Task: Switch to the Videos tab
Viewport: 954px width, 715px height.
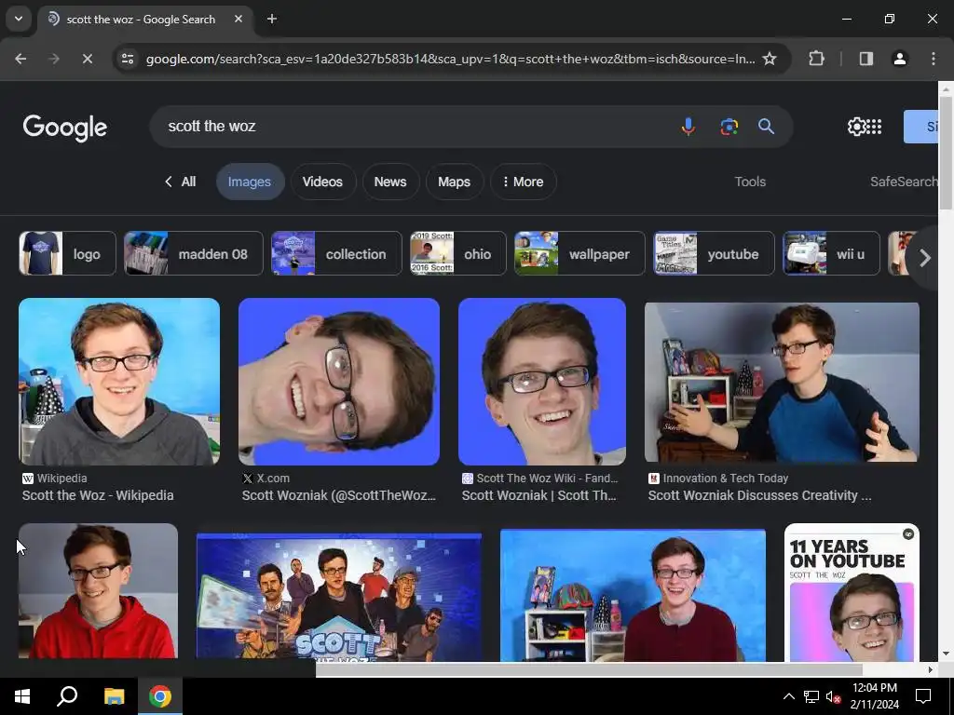Action: (322, 182)
